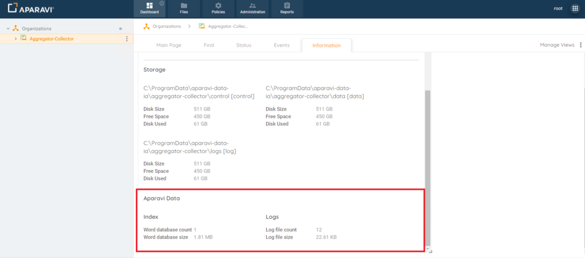Open the Reports section

pyautogui.click(x=287, y=9)
